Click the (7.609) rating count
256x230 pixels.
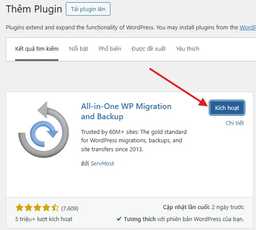(x=70, y=208)
